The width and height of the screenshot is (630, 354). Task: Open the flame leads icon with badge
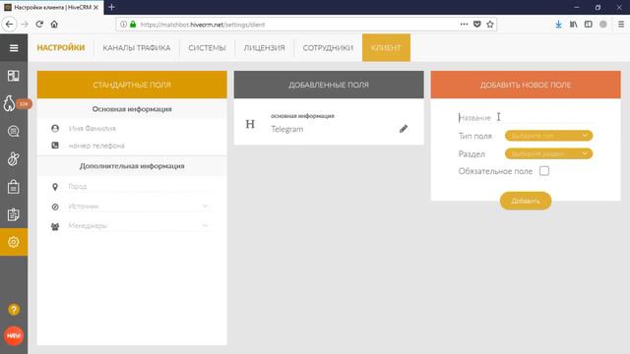(x=10, y=103)
